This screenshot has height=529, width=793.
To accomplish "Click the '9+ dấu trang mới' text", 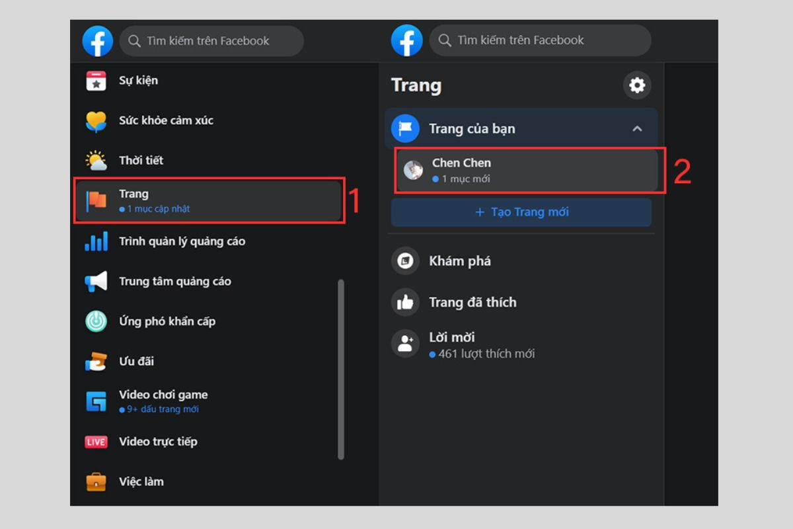I will tap(163, 409).
